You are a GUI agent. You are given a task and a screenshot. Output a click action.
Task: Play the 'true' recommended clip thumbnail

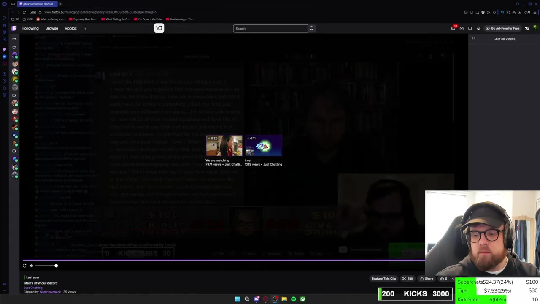[x=263, y=146]
